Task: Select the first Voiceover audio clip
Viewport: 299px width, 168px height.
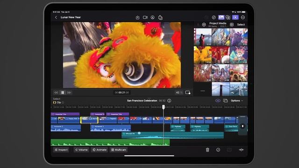Action: [66, 128]
